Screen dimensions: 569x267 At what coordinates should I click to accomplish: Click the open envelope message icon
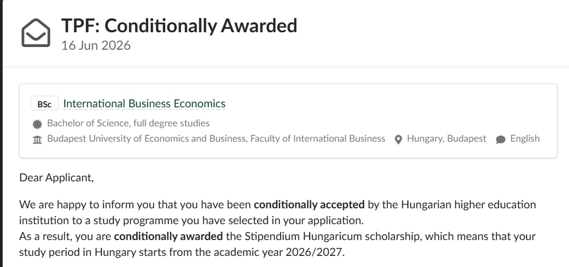pos(35,33)
